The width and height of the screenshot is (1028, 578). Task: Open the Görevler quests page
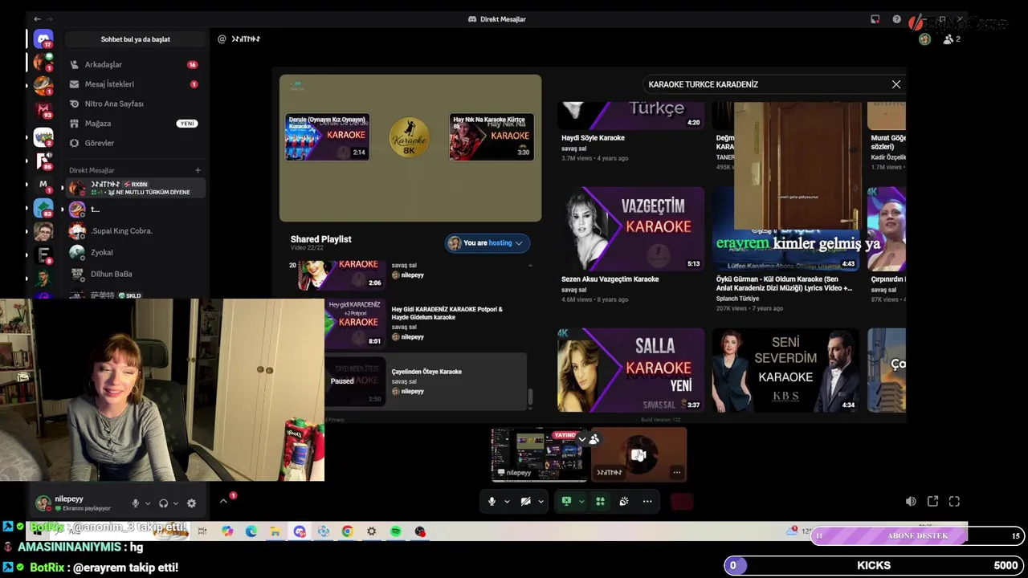135,143
